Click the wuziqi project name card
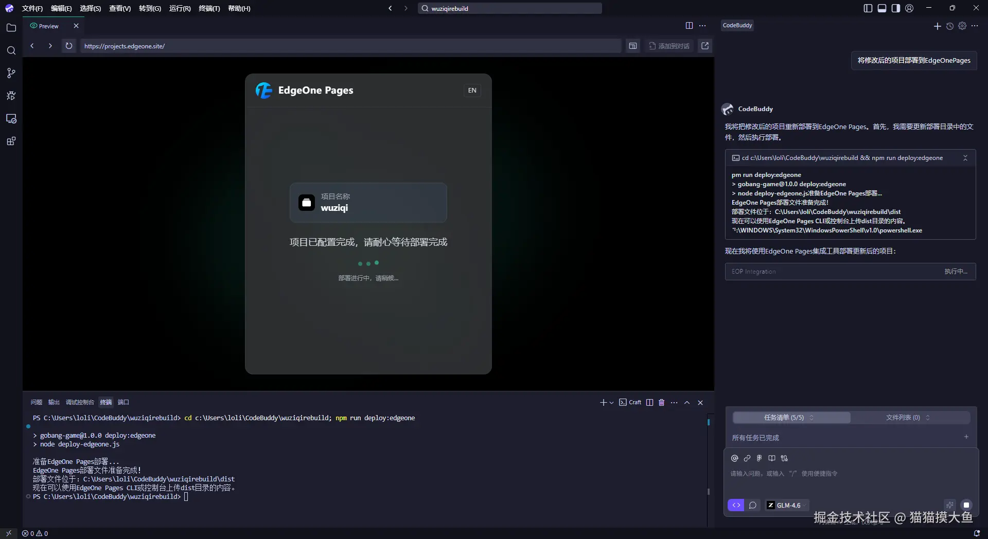Screen dimensions: 988x539 [368, 203]
